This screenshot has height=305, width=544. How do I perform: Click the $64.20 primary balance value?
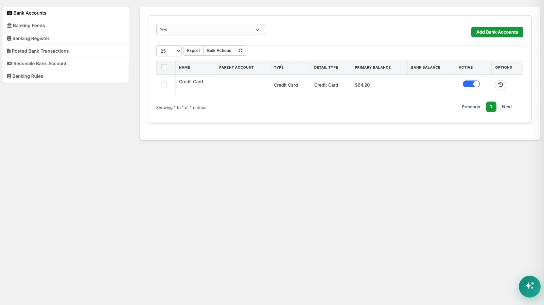[x=362, y=85]
